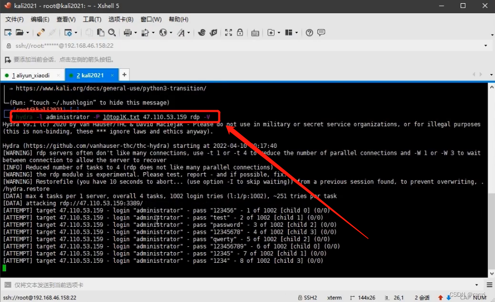Viewport: 495px width, 302px height.
Task: Click the toolbar overflow arrow
Action: [x=492, y=35]
